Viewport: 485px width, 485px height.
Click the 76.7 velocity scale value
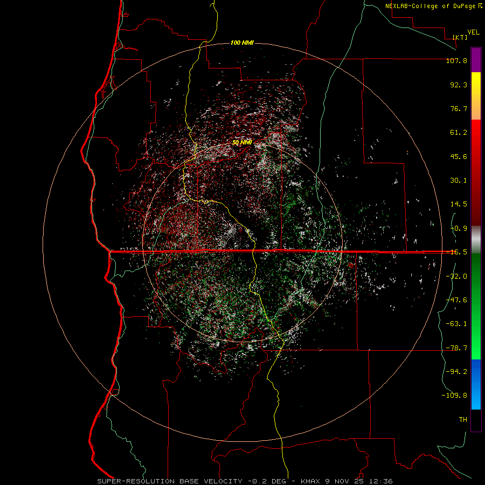click(459, 108)
